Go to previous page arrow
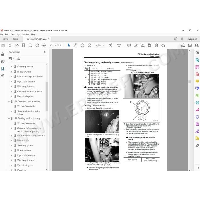The width and height of the screenshot is (200, 200). click(37, 45)
